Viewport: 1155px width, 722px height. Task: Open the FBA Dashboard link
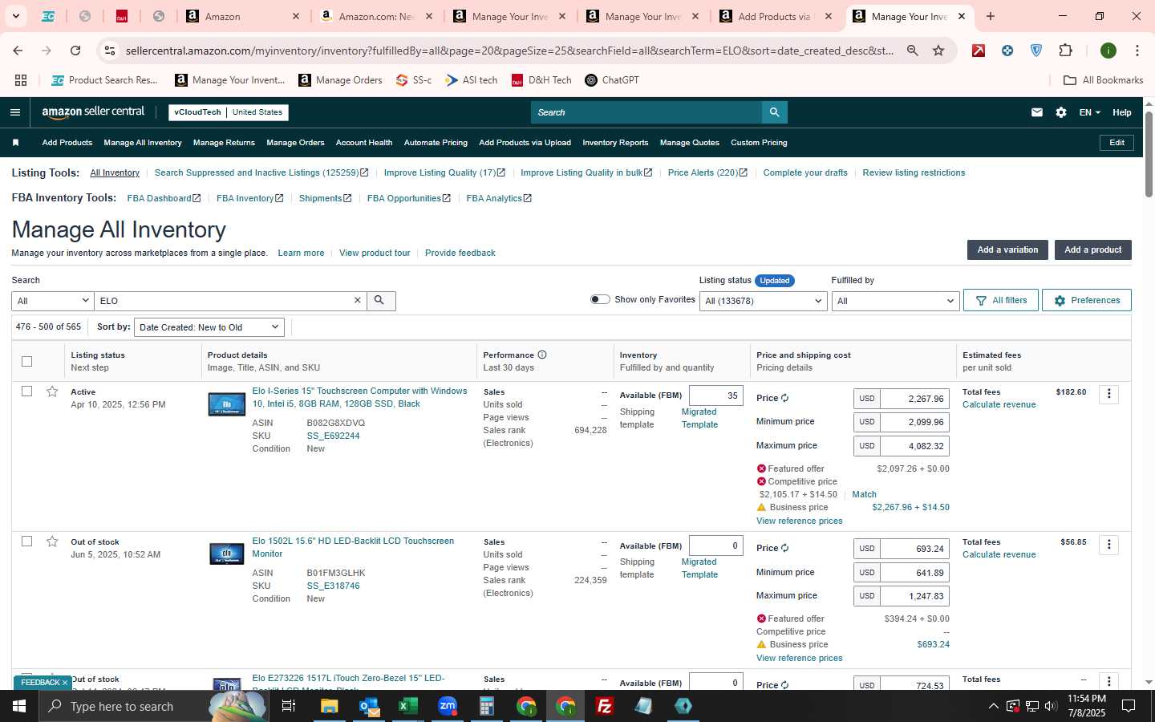[x=164, y=198]
